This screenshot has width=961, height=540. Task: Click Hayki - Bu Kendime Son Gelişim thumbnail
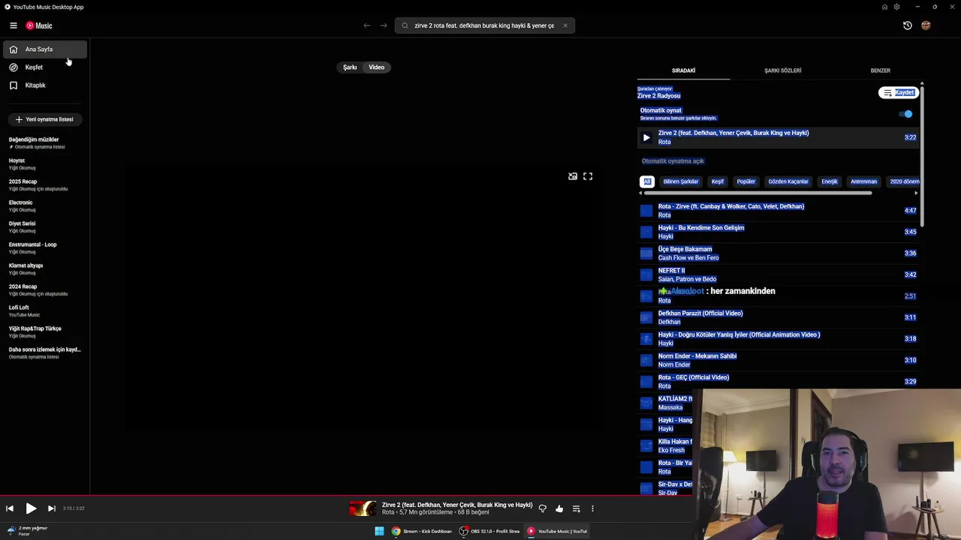pyautogui.click(x=646, y=232)
